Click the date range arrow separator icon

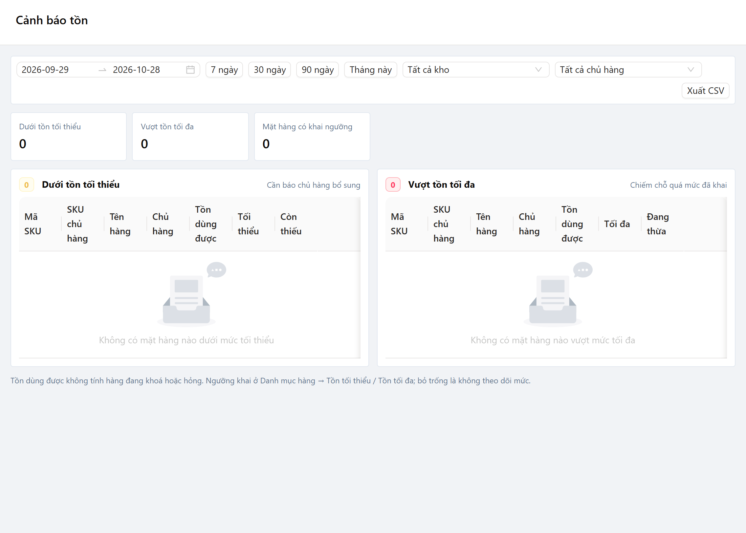click(102, 70)
